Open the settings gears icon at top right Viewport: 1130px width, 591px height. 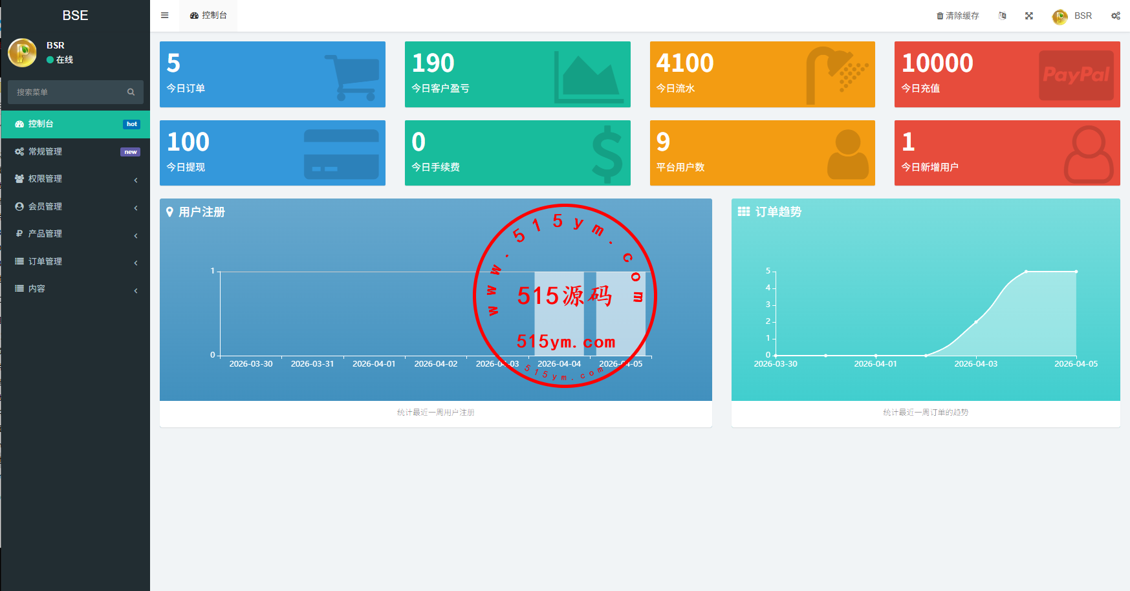1116,16
